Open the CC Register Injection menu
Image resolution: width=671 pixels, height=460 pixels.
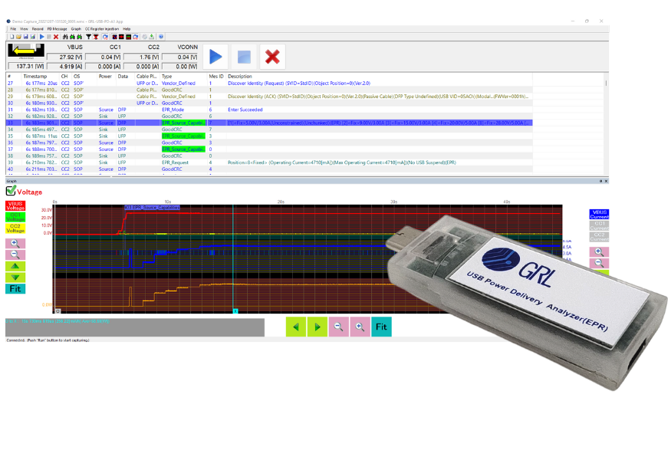tap(102, 28)
